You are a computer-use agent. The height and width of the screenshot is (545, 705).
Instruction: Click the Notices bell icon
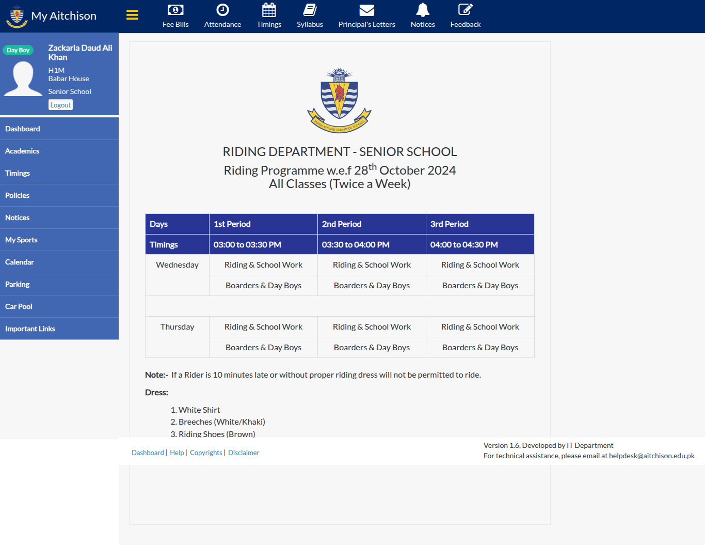pos(423,10)
